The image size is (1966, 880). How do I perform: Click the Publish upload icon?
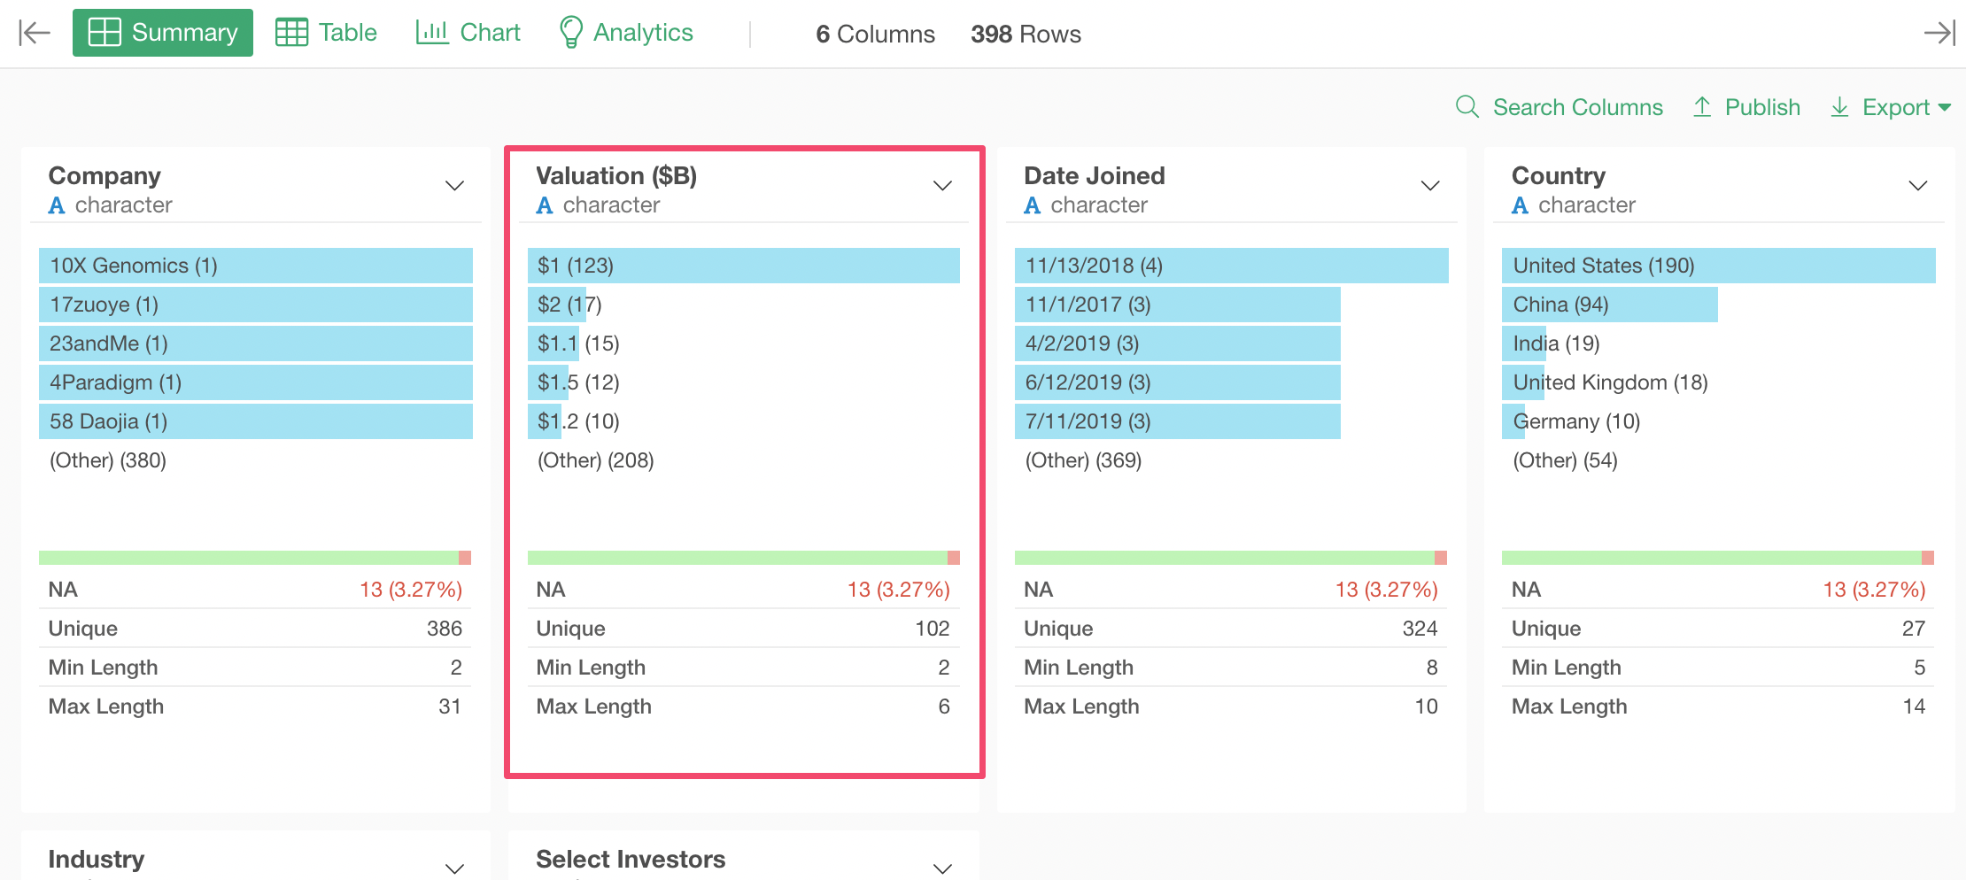click(x=1701, y=107)
